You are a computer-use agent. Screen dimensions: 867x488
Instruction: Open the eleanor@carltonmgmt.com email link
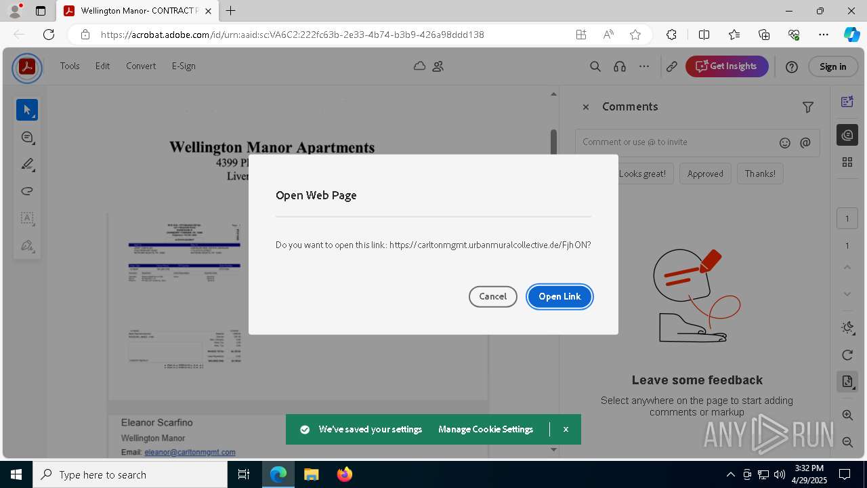coord(190,452)
